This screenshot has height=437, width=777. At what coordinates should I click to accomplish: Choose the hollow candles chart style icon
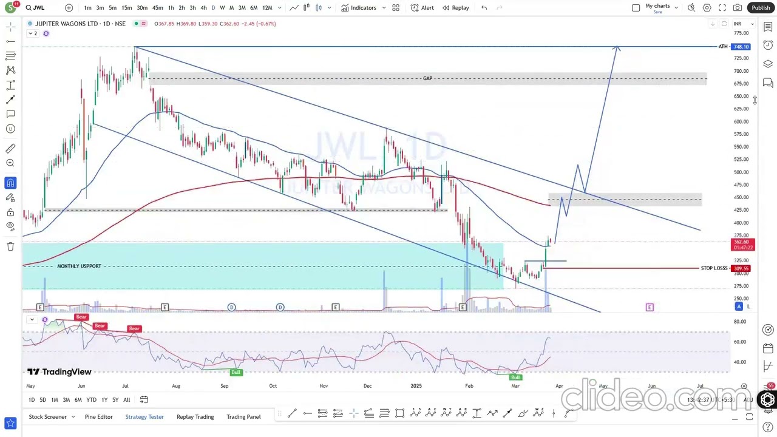319,8
